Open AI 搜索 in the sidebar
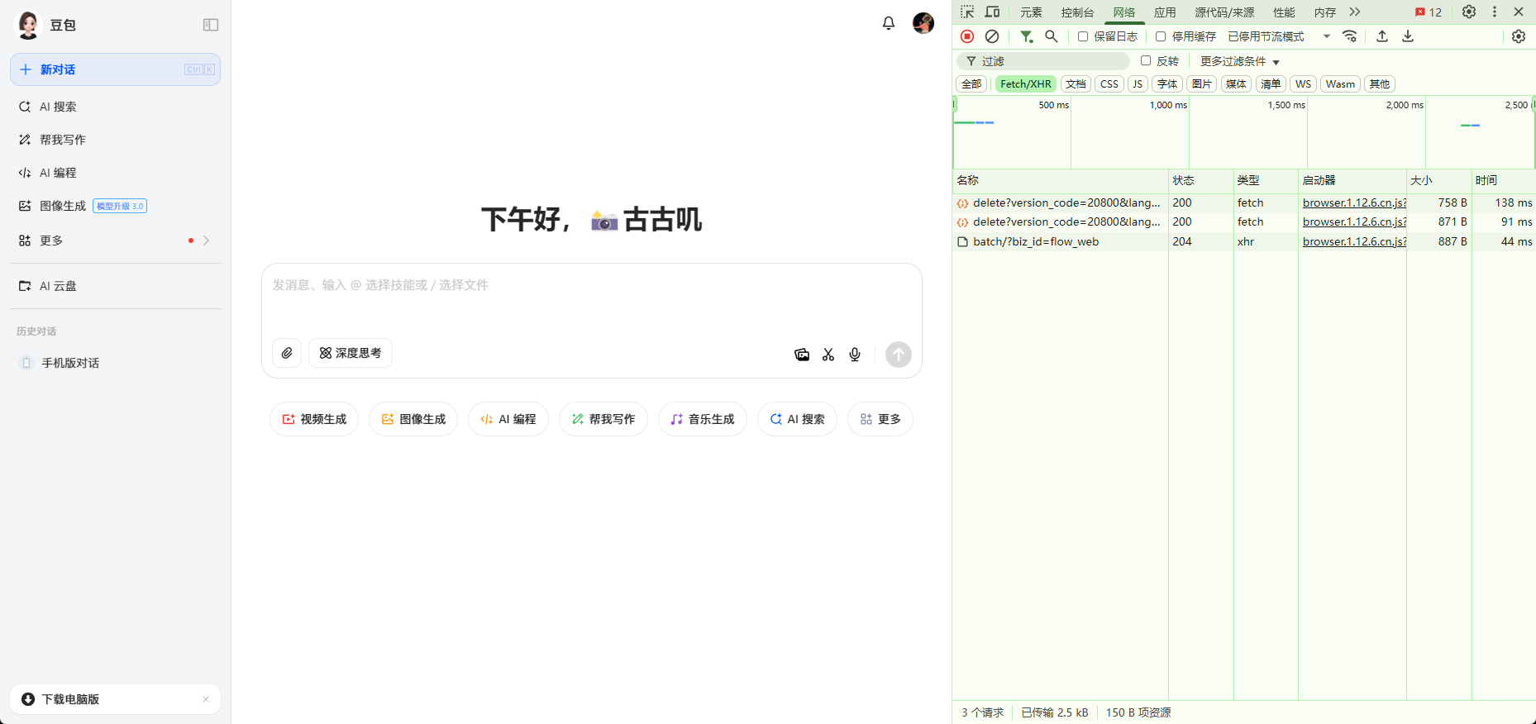This screenshot has width=1536, height=724. 115,107
